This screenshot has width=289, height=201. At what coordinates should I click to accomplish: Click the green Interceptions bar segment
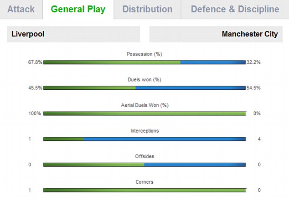(x=63, y=139)
